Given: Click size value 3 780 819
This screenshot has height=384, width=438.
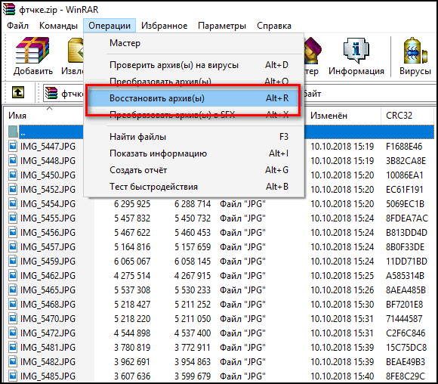Looking at the screenshot, I should coord(132,348).
